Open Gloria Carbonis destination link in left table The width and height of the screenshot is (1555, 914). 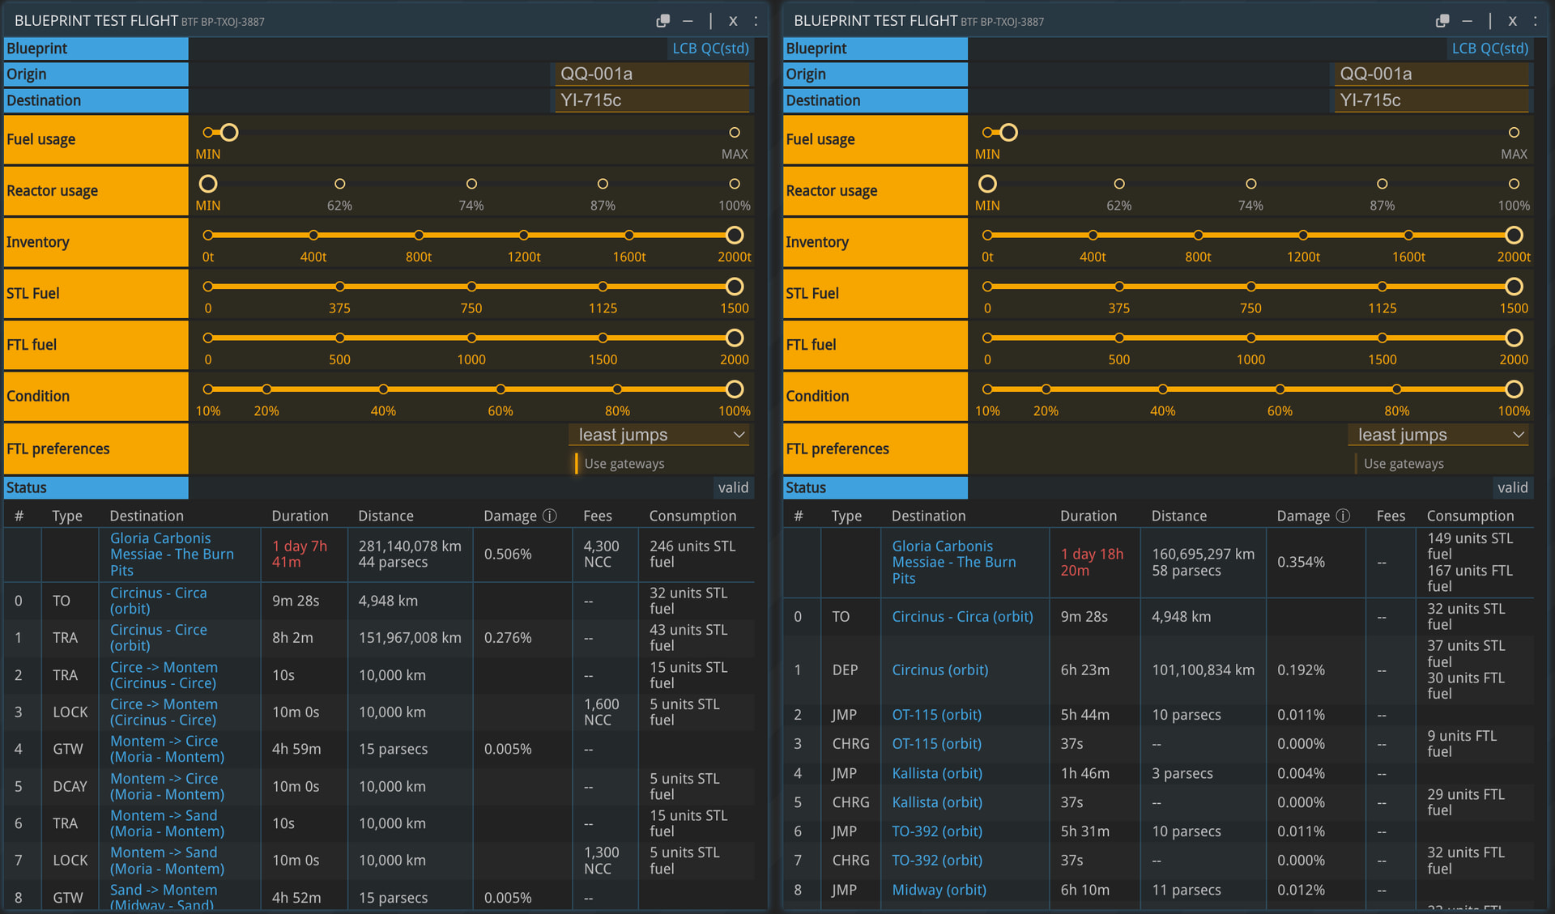[172, 554]
